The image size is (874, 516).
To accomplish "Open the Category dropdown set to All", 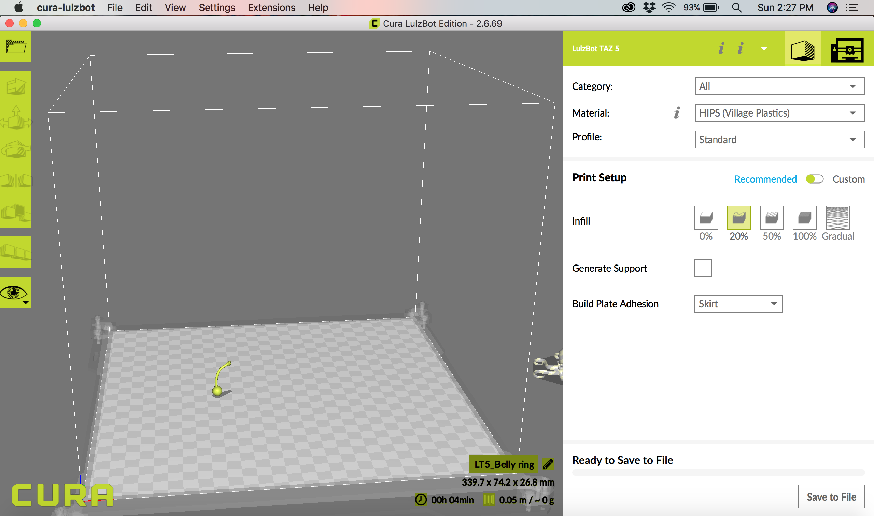I will coord(779,86).
